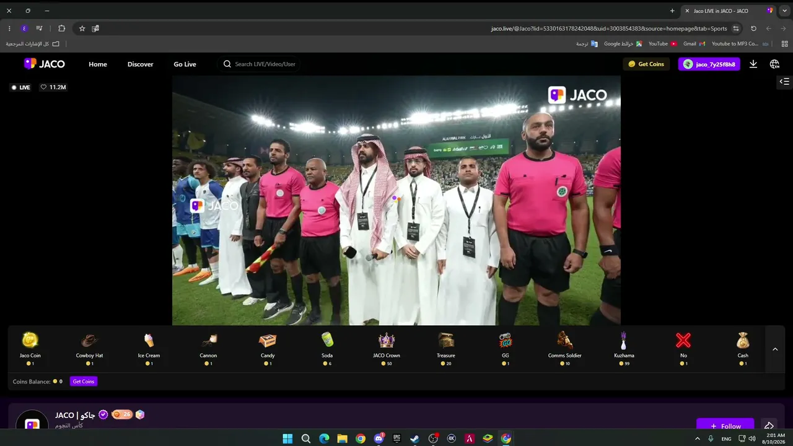Send the Cannon gift
793x446 pixels.
coord(209,349)
